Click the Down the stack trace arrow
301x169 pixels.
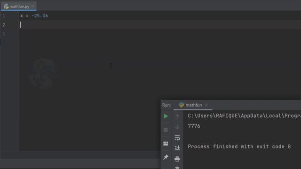click(177, 127)
